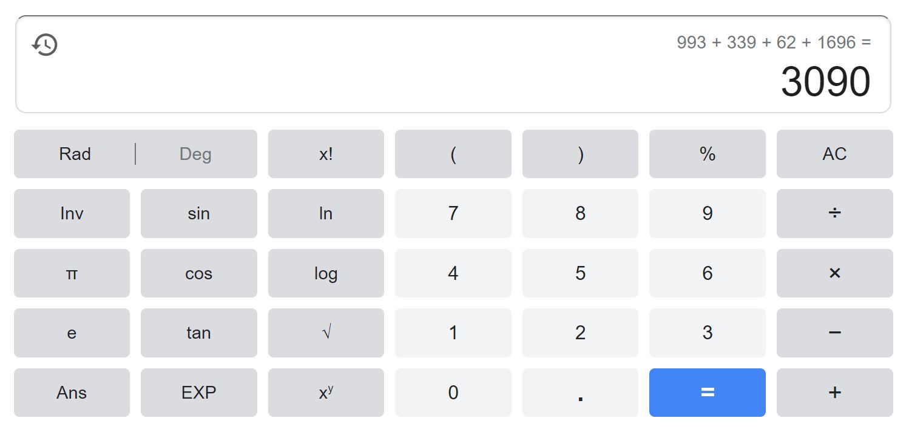The height and width of the screenshot is (435, 909).
Task: Click the minus operator key
Action: (x=834, y=333)
